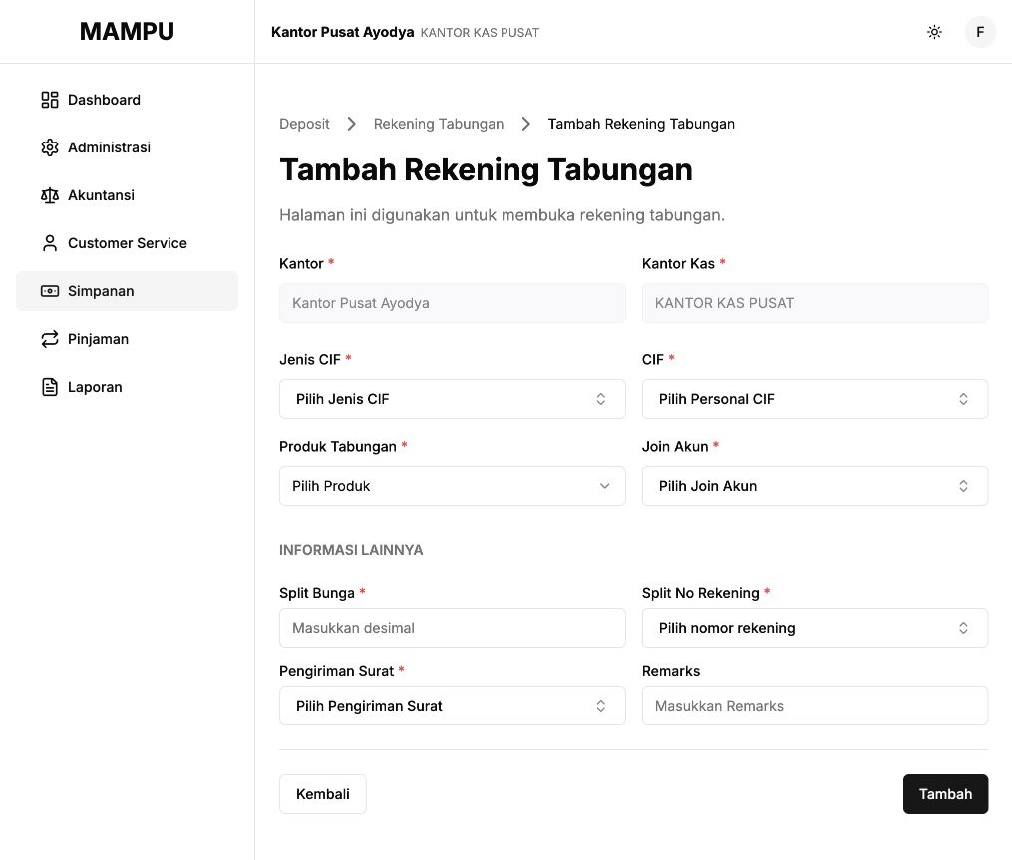
Task: Click the INFORMASI LAINNYA section heading
Action: 351,550
